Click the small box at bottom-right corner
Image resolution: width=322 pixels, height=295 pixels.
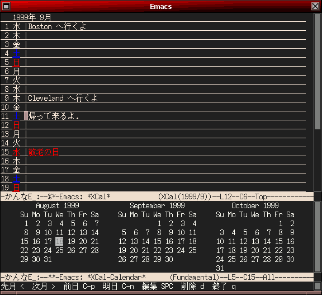(x=318, y=285)
